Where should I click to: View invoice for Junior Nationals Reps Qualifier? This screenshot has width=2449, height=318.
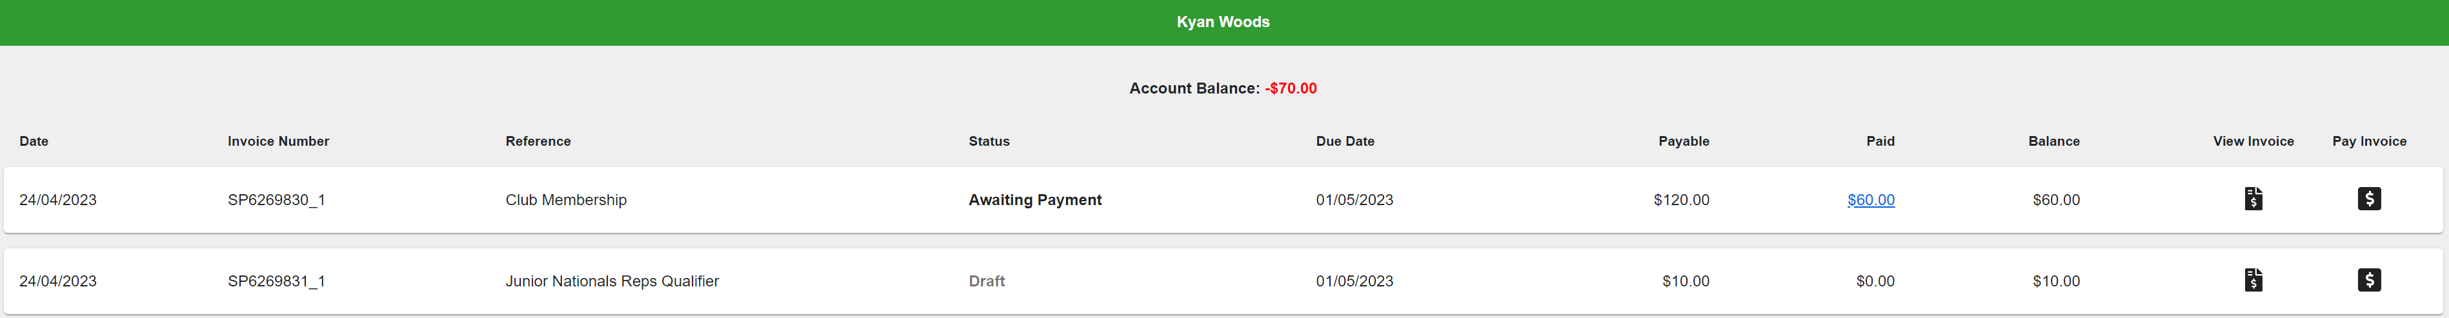click(x=2253, y=280)
